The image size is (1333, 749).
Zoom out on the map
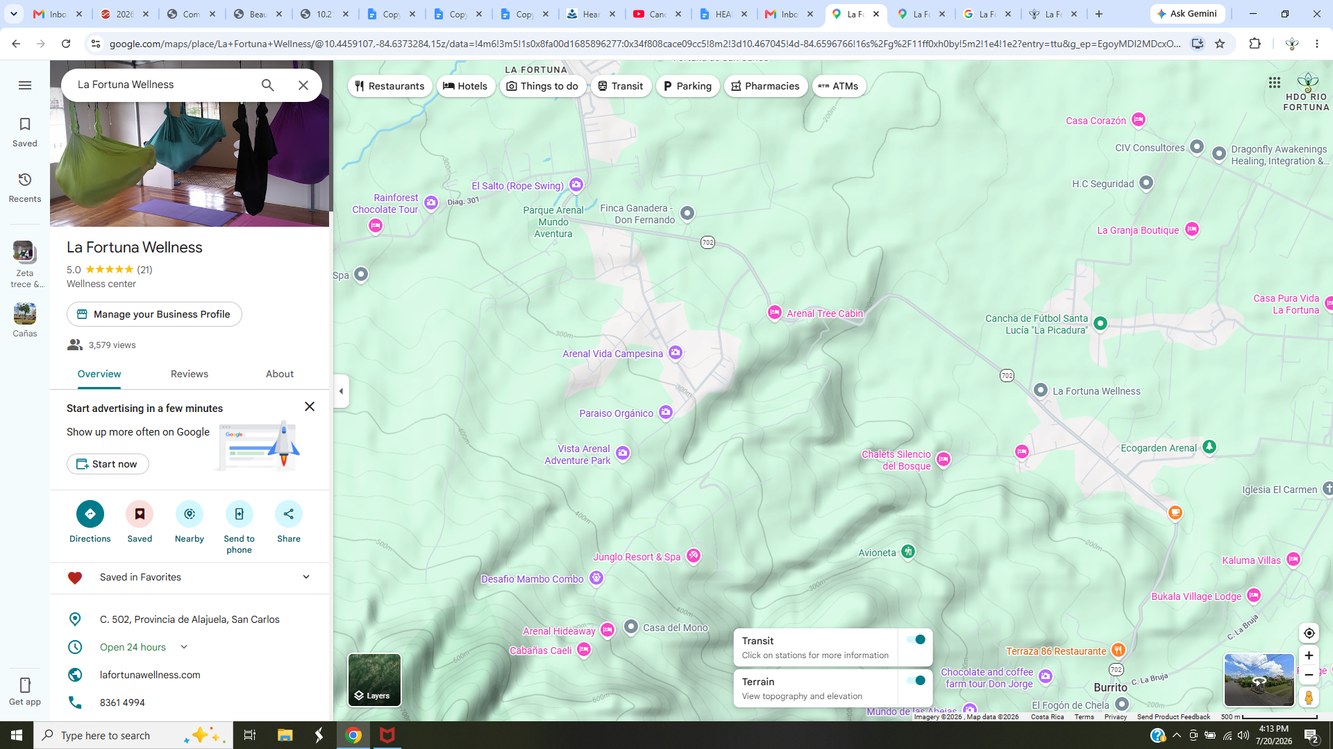click(x=1309, y=675)
